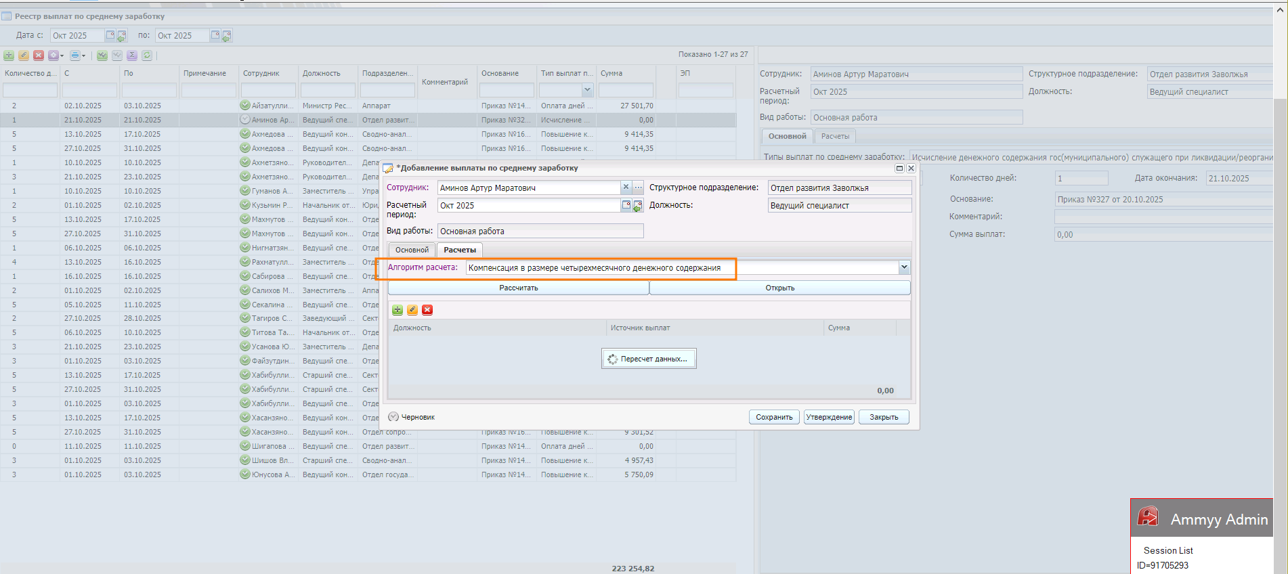Save the payment with Сохранить
This screenshot has width=1288, height=574.
tap(774, 417)
